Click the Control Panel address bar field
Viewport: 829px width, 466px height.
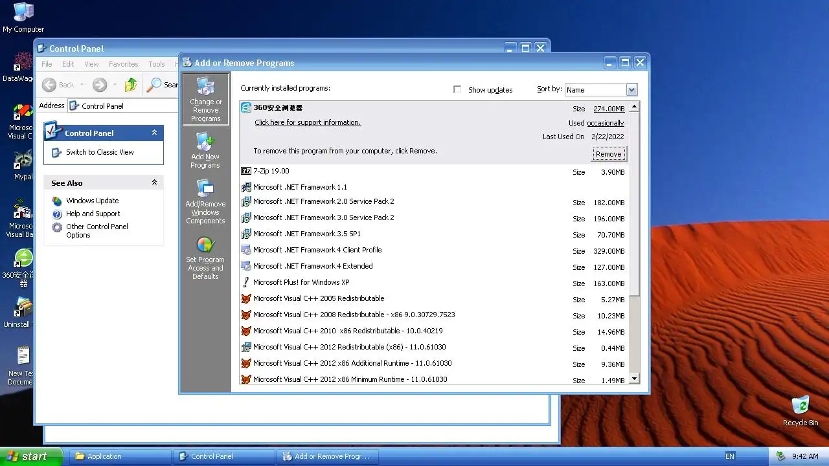click(x=123, y=105)
